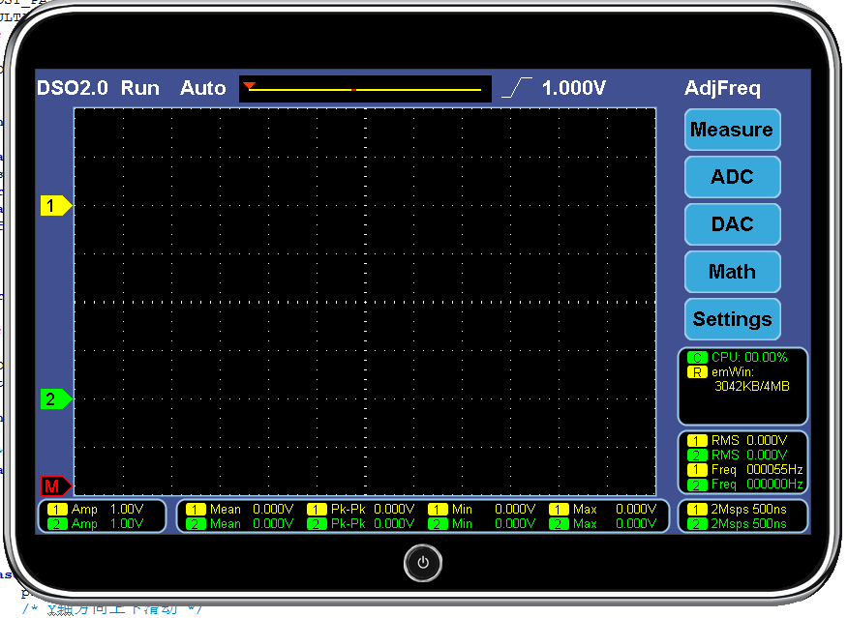Open the Measure panel
Screen dimensions: 848x618
(x=732, y=130)
